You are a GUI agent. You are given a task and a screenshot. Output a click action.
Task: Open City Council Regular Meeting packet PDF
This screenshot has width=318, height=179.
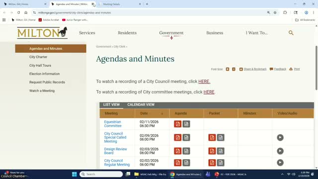tap(212, 163)
